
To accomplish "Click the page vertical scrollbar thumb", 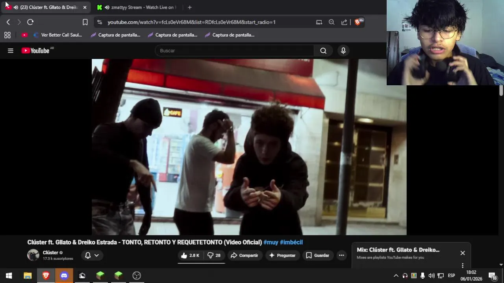I will [x=501, y=91].
